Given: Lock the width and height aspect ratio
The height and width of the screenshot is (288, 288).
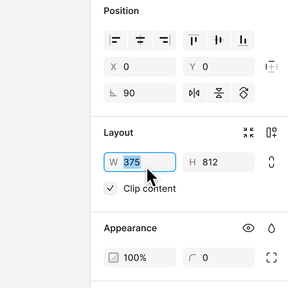Looking at the screenshot, I should click(x=272, y=162).
